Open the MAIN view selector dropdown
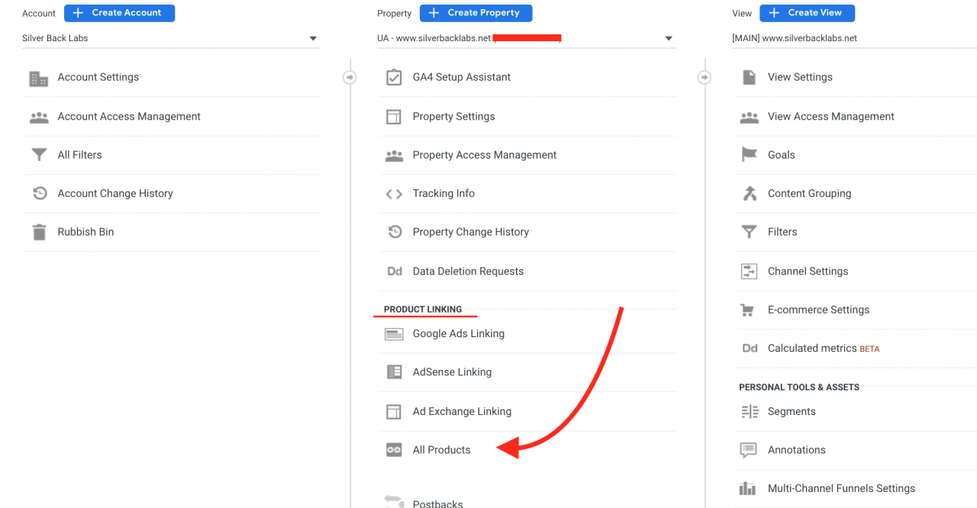 pos(854,38)
